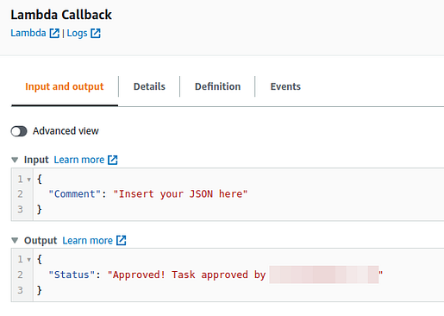Fold line 1 in the Input editor
This screenshot has height=316, width=444.
[28, 180]
